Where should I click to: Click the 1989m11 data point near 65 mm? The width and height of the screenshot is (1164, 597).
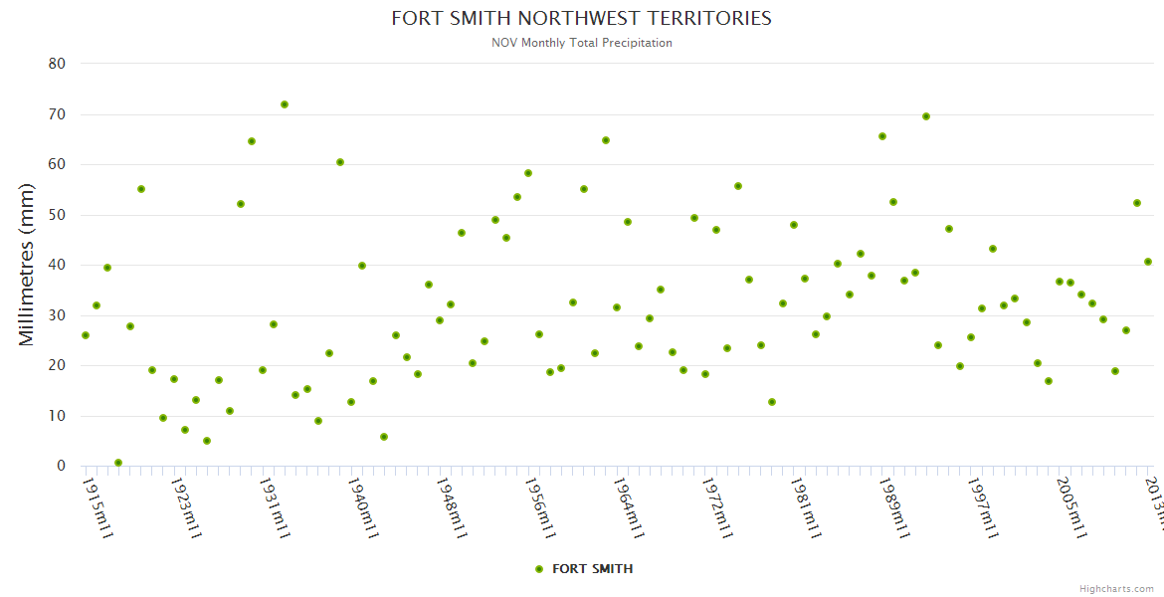point(882,136)
